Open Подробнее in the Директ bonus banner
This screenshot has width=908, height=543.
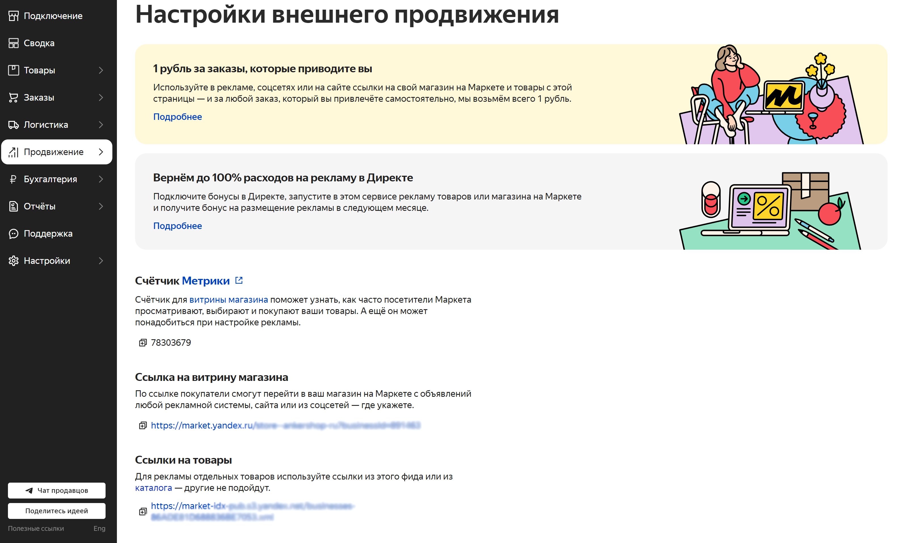177,226
